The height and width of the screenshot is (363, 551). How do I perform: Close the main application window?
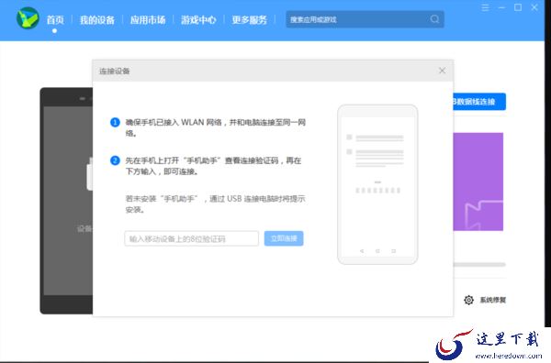tap(534, 7)
